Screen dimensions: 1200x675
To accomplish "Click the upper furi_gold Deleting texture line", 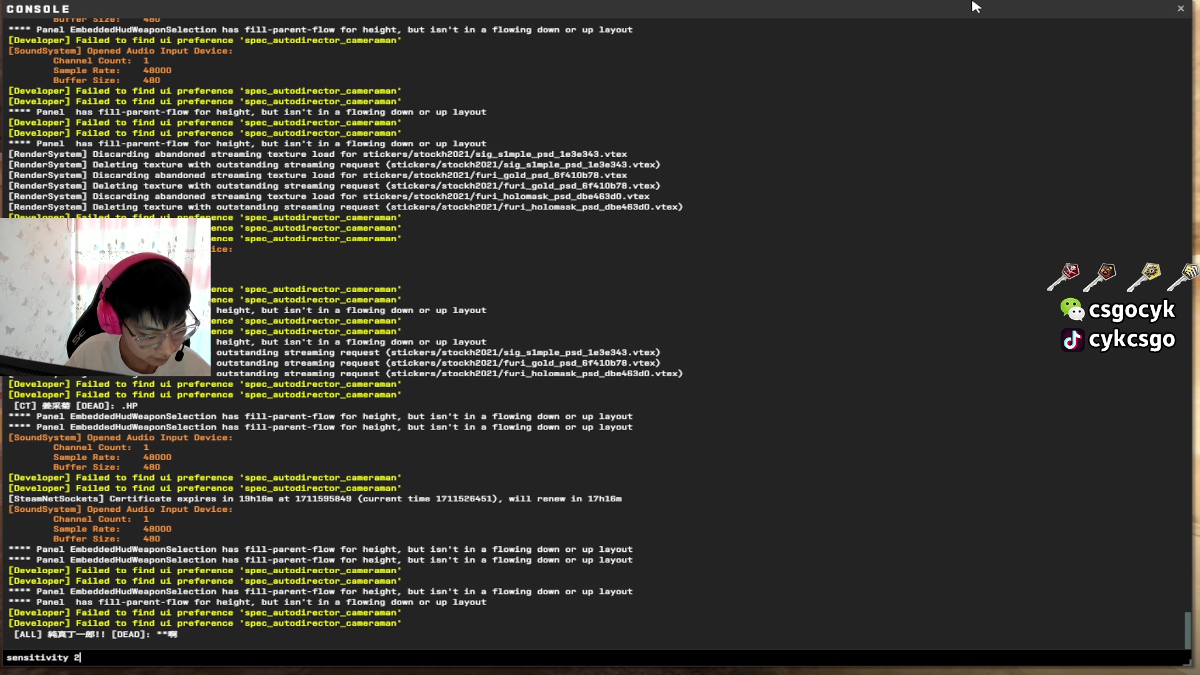I will click(334, 186).
